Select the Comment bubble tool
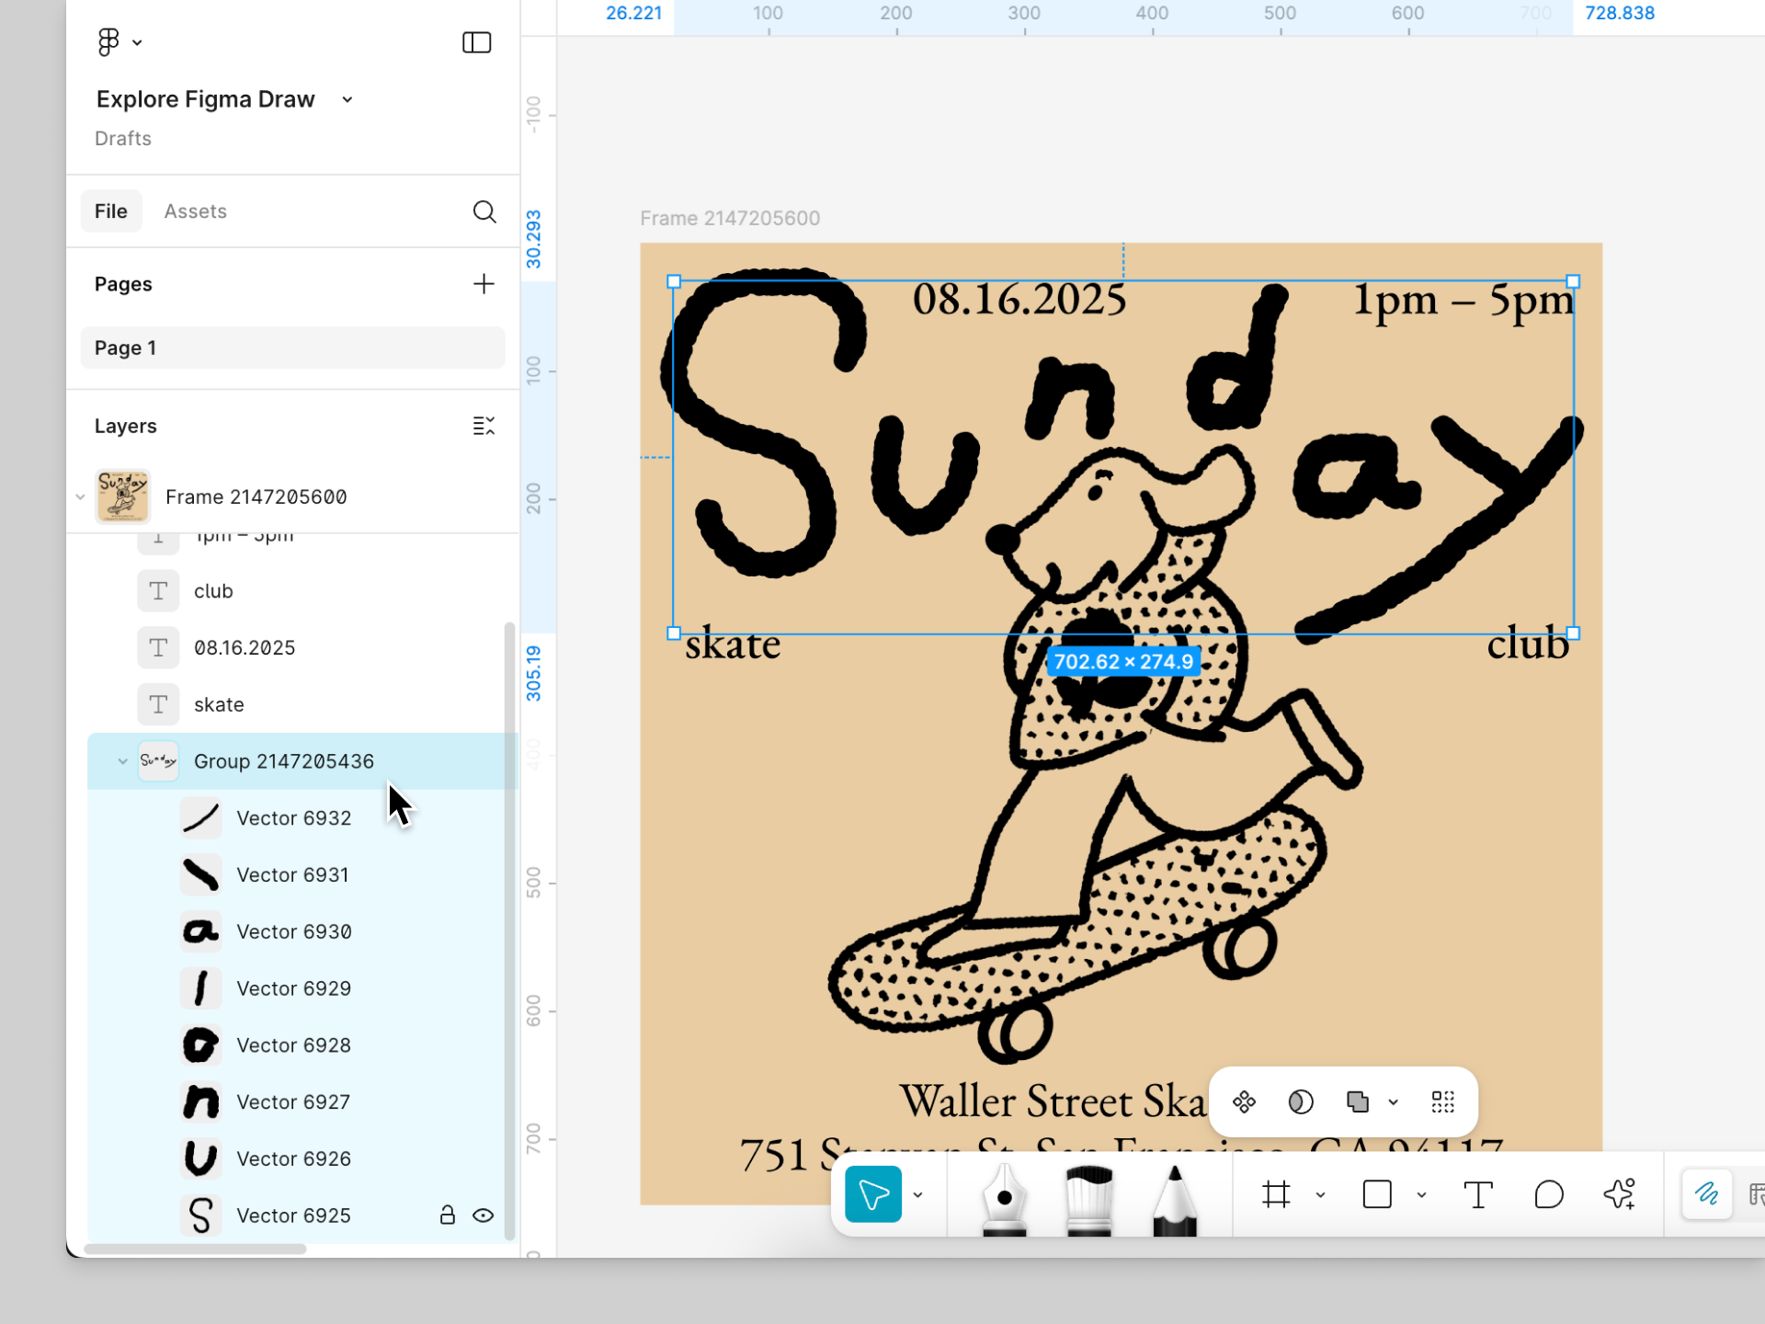1765x1324 pixels. (x=1549, y=1195)
